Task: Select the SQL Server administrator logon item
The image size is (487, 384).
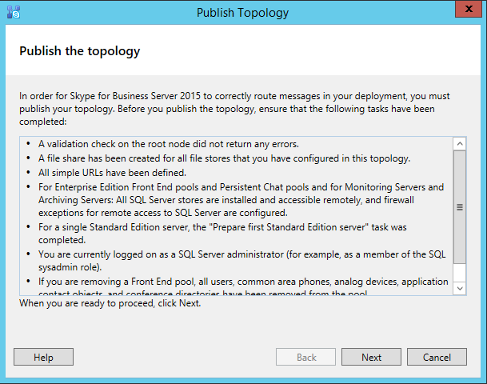Action: pyautogui.click(x=240, y=261)
